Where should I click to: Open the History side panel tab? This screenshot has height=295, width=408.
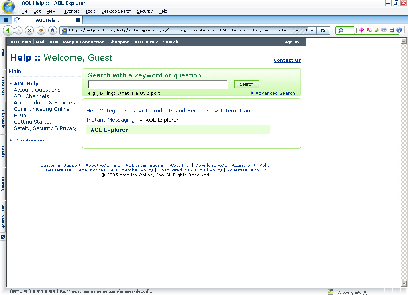tap(3, 184)
